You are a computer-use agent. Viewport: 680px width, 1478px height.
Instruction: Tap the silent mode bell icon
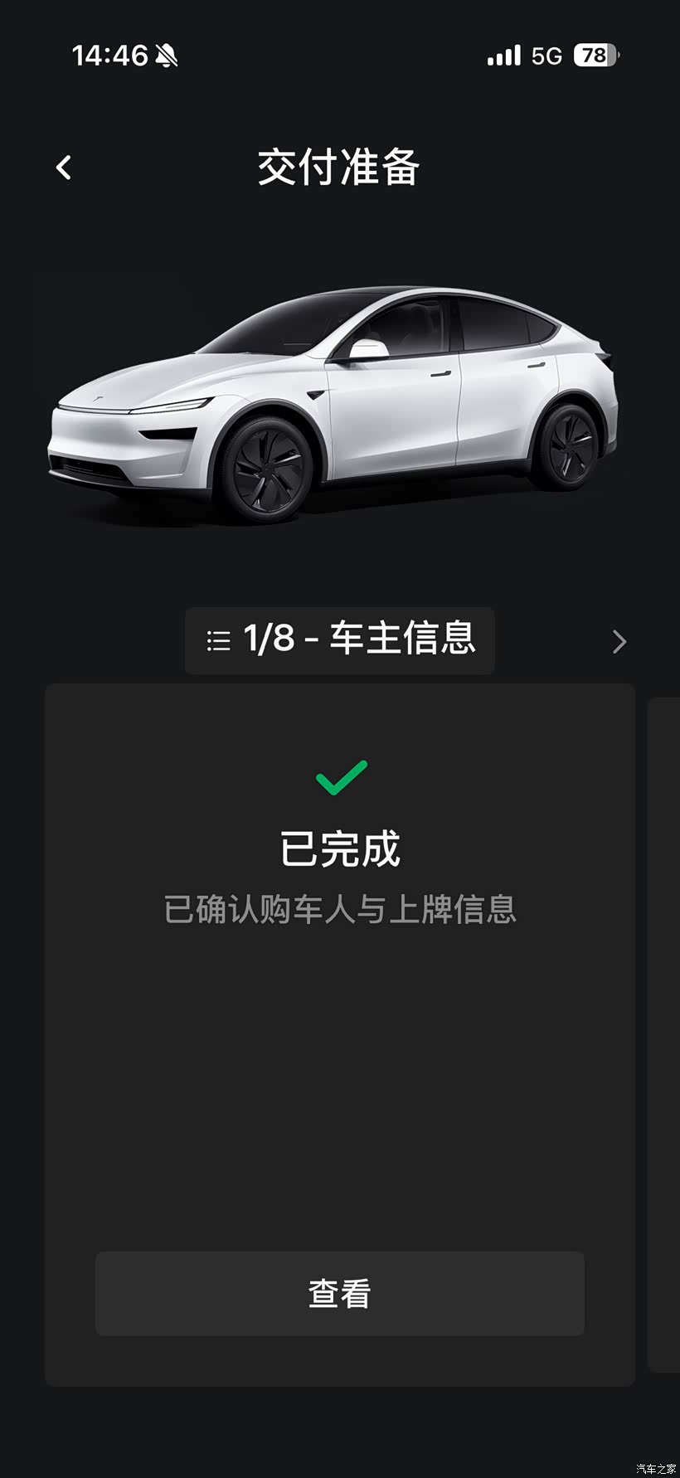click(166, 56)
